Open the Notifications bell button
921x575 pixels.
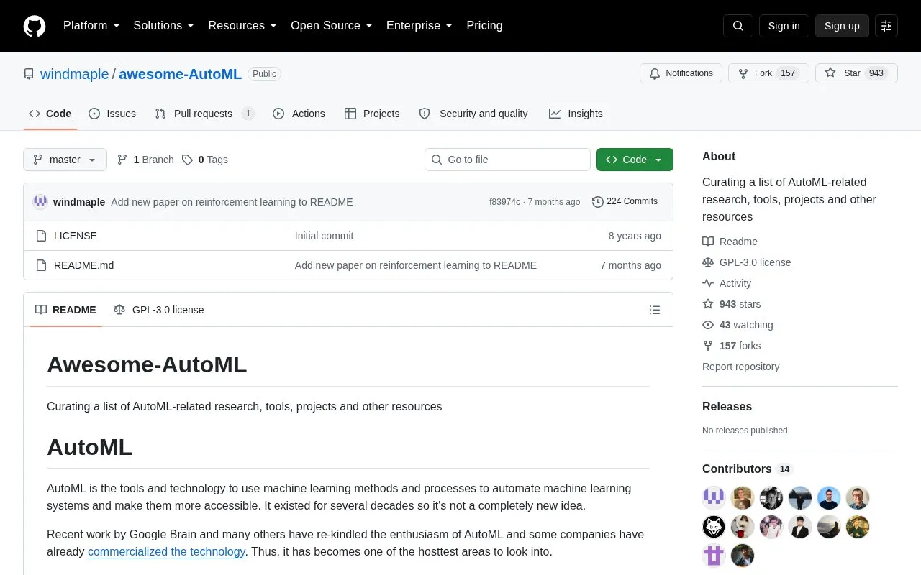click(681, 73)
